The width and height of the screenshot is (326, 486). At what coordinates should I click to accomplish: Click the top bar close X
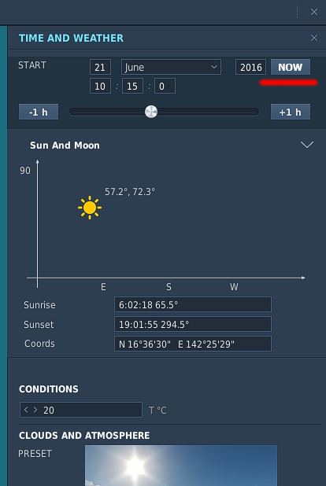click(x=314, y=12)
